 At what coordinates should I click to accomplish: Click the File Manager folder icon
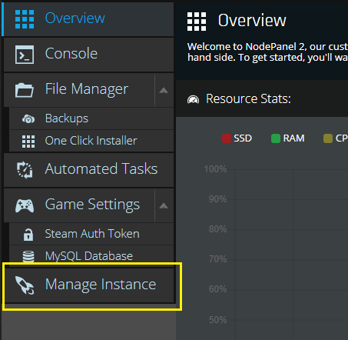point(25,90)
